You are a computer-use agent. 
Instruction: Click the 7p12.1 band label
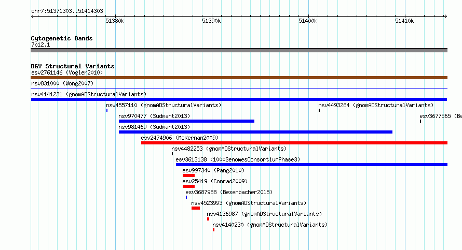(x=40, y=45)
